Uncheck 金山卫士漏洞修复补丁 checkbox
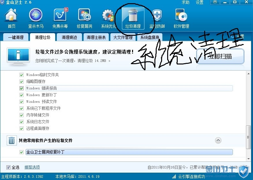The height and width of the screenshot is (180, 253). pyautogui.click(x=21, y=152)
